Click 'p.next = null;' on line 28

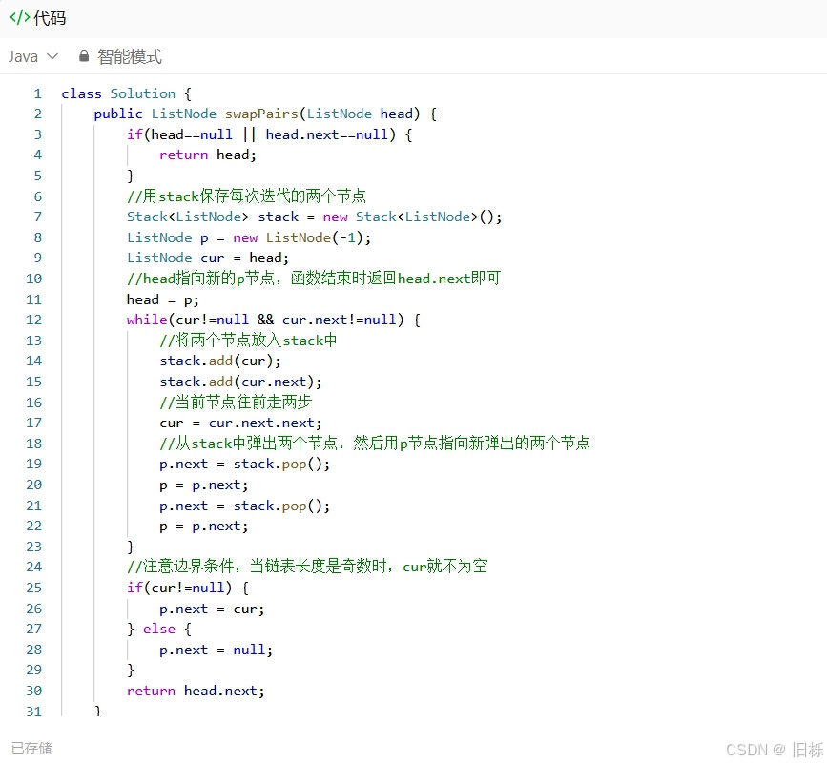click(217, 650)
